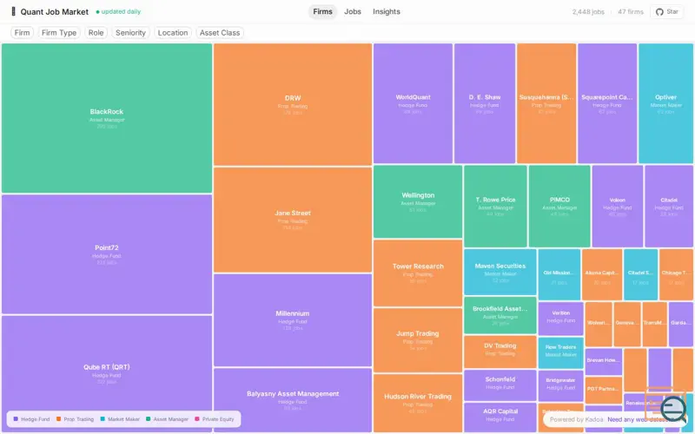Viewport: 695px width, 434px height.
Task: Click the Citadel Securities tile
Action: pos(640,274)
